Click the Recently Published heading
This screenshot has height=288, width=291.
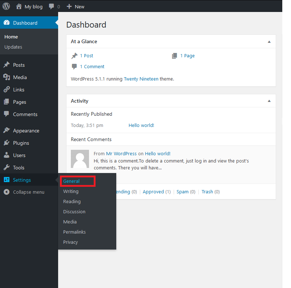92,114
